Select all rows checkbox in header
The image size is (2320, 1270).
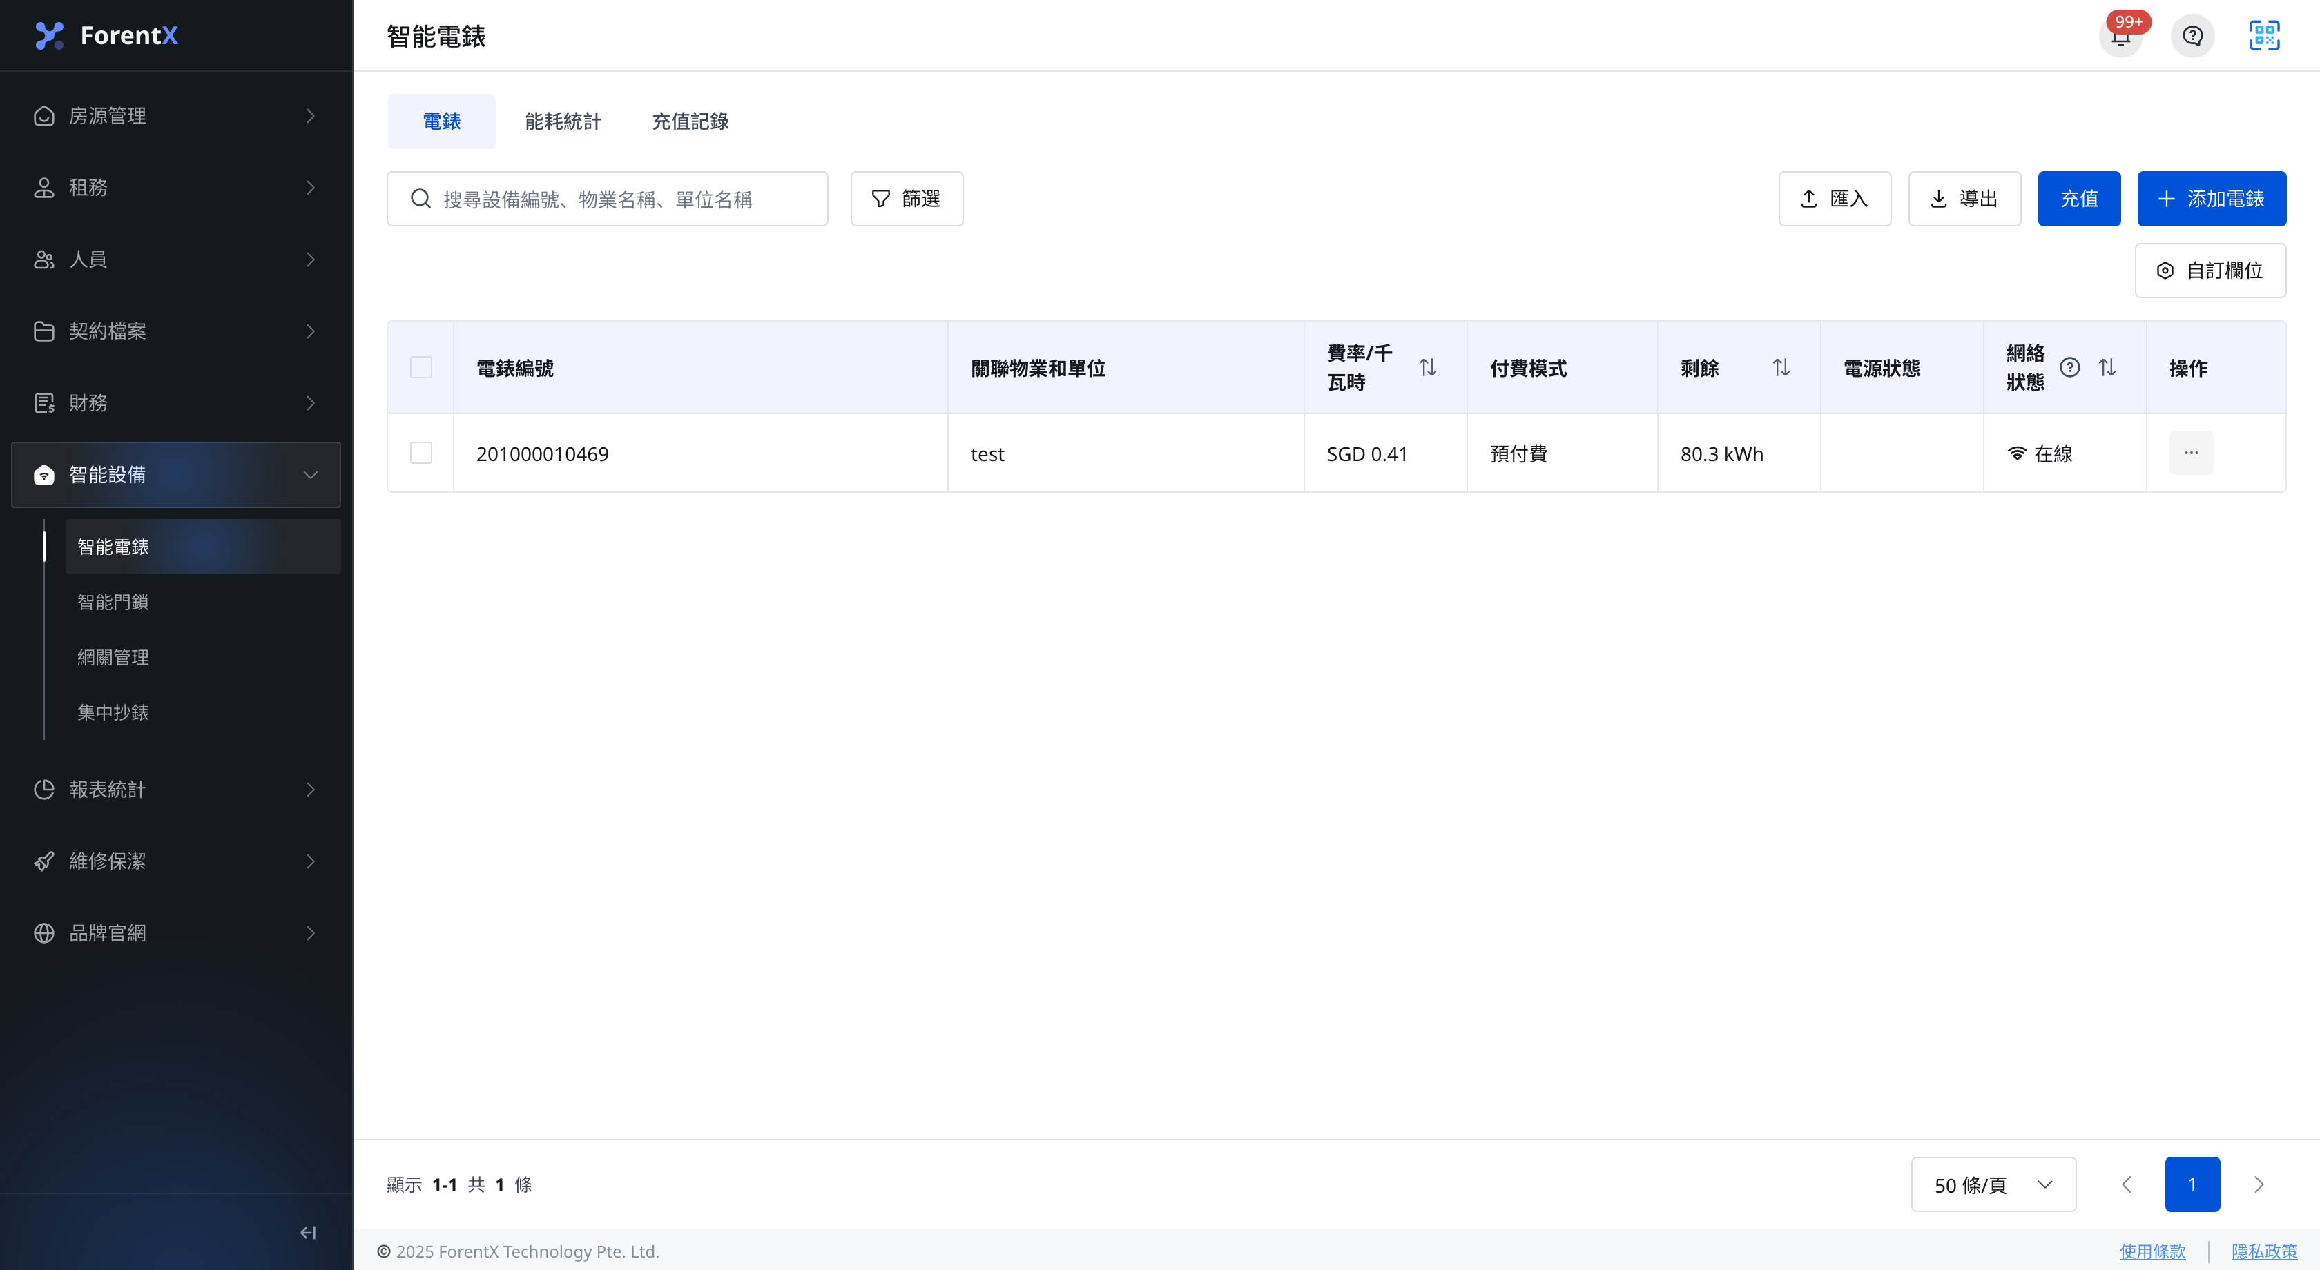(x=420, y=367)
